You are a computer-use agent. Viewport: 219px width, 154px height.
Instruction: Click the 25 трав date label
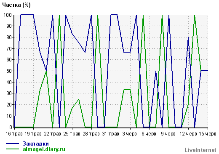(x=72, y=134)
